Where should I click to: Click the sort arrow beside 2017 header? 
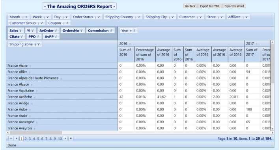256,44
